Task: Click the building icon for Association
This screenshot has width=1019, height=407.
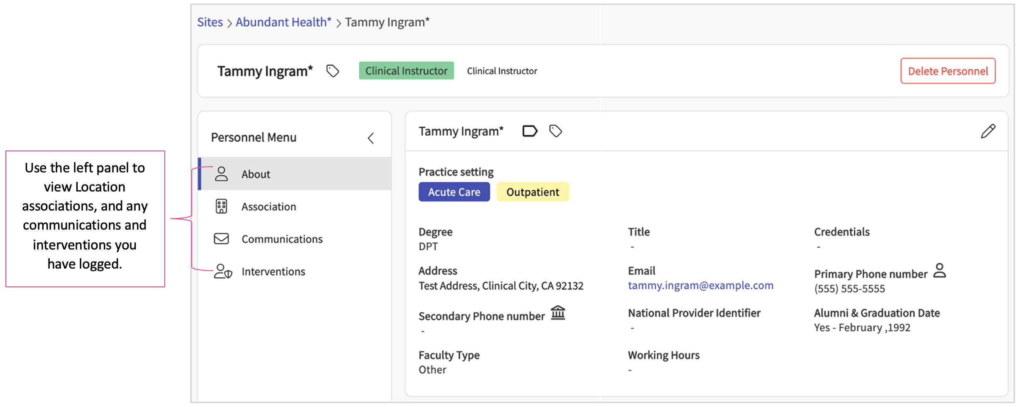Action: 221,206
